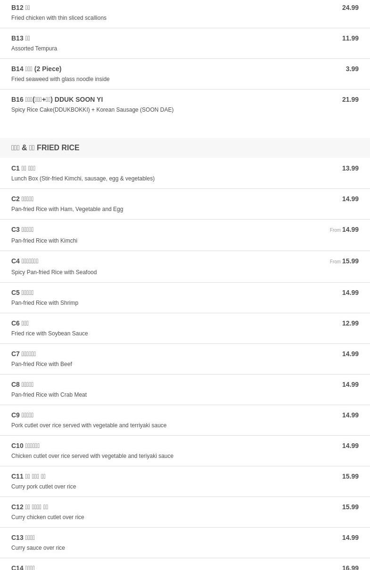The image size is (370, 570).
Task: Open C11 Curry pork cutlet over rice
Action: (x=185, y=481)
